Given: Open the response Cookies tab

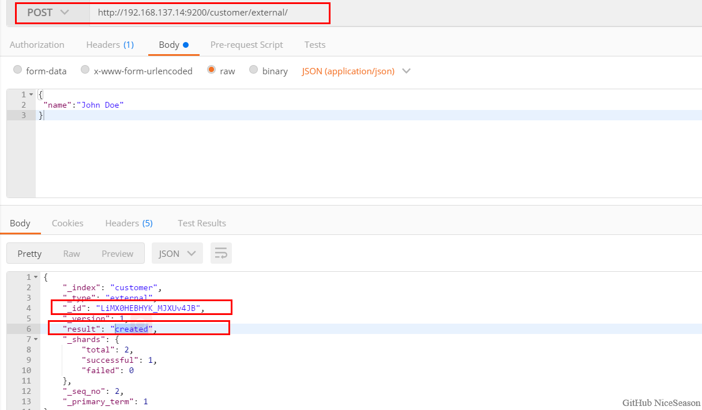Looking at the screenshot, I should tap(67, 223).
